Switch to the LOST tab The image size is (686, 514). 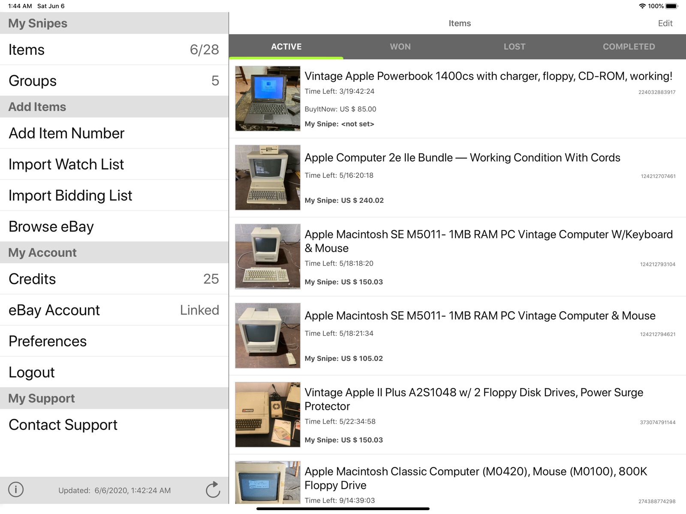(x=514, y=47)
